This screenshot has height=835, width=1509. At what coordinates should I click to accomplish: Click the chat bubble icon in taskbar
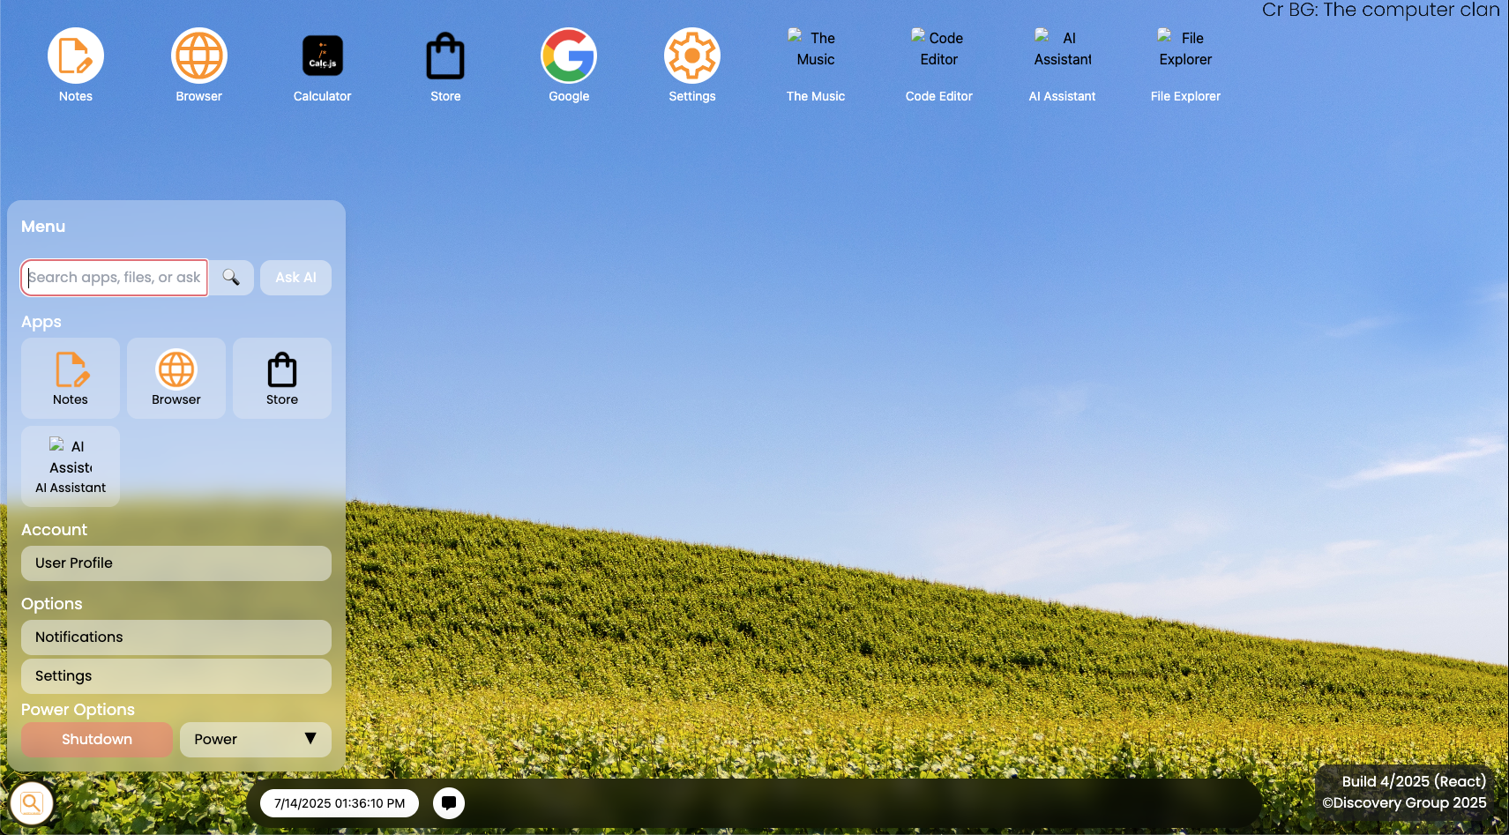click(x=449, y=803)
